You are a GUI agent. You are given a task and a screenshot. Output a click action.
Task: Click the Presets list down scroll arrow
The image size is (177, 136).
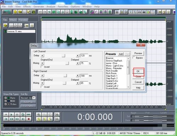click(x=128, y=87)
